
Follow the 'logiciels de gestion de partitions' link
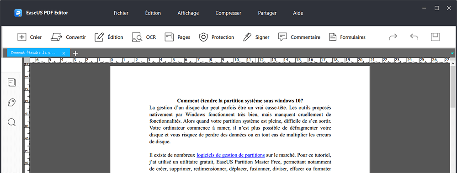coord(230,155)
